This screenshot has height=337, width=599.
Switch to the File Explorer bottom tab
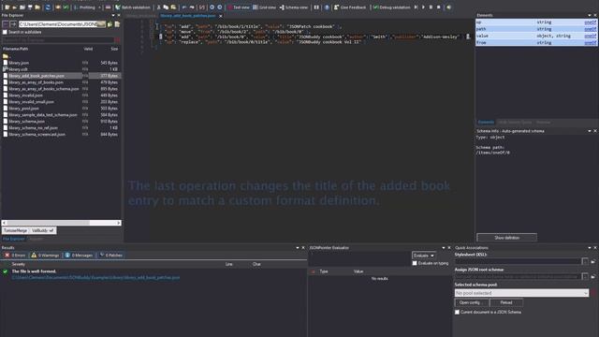coord(14,239)
